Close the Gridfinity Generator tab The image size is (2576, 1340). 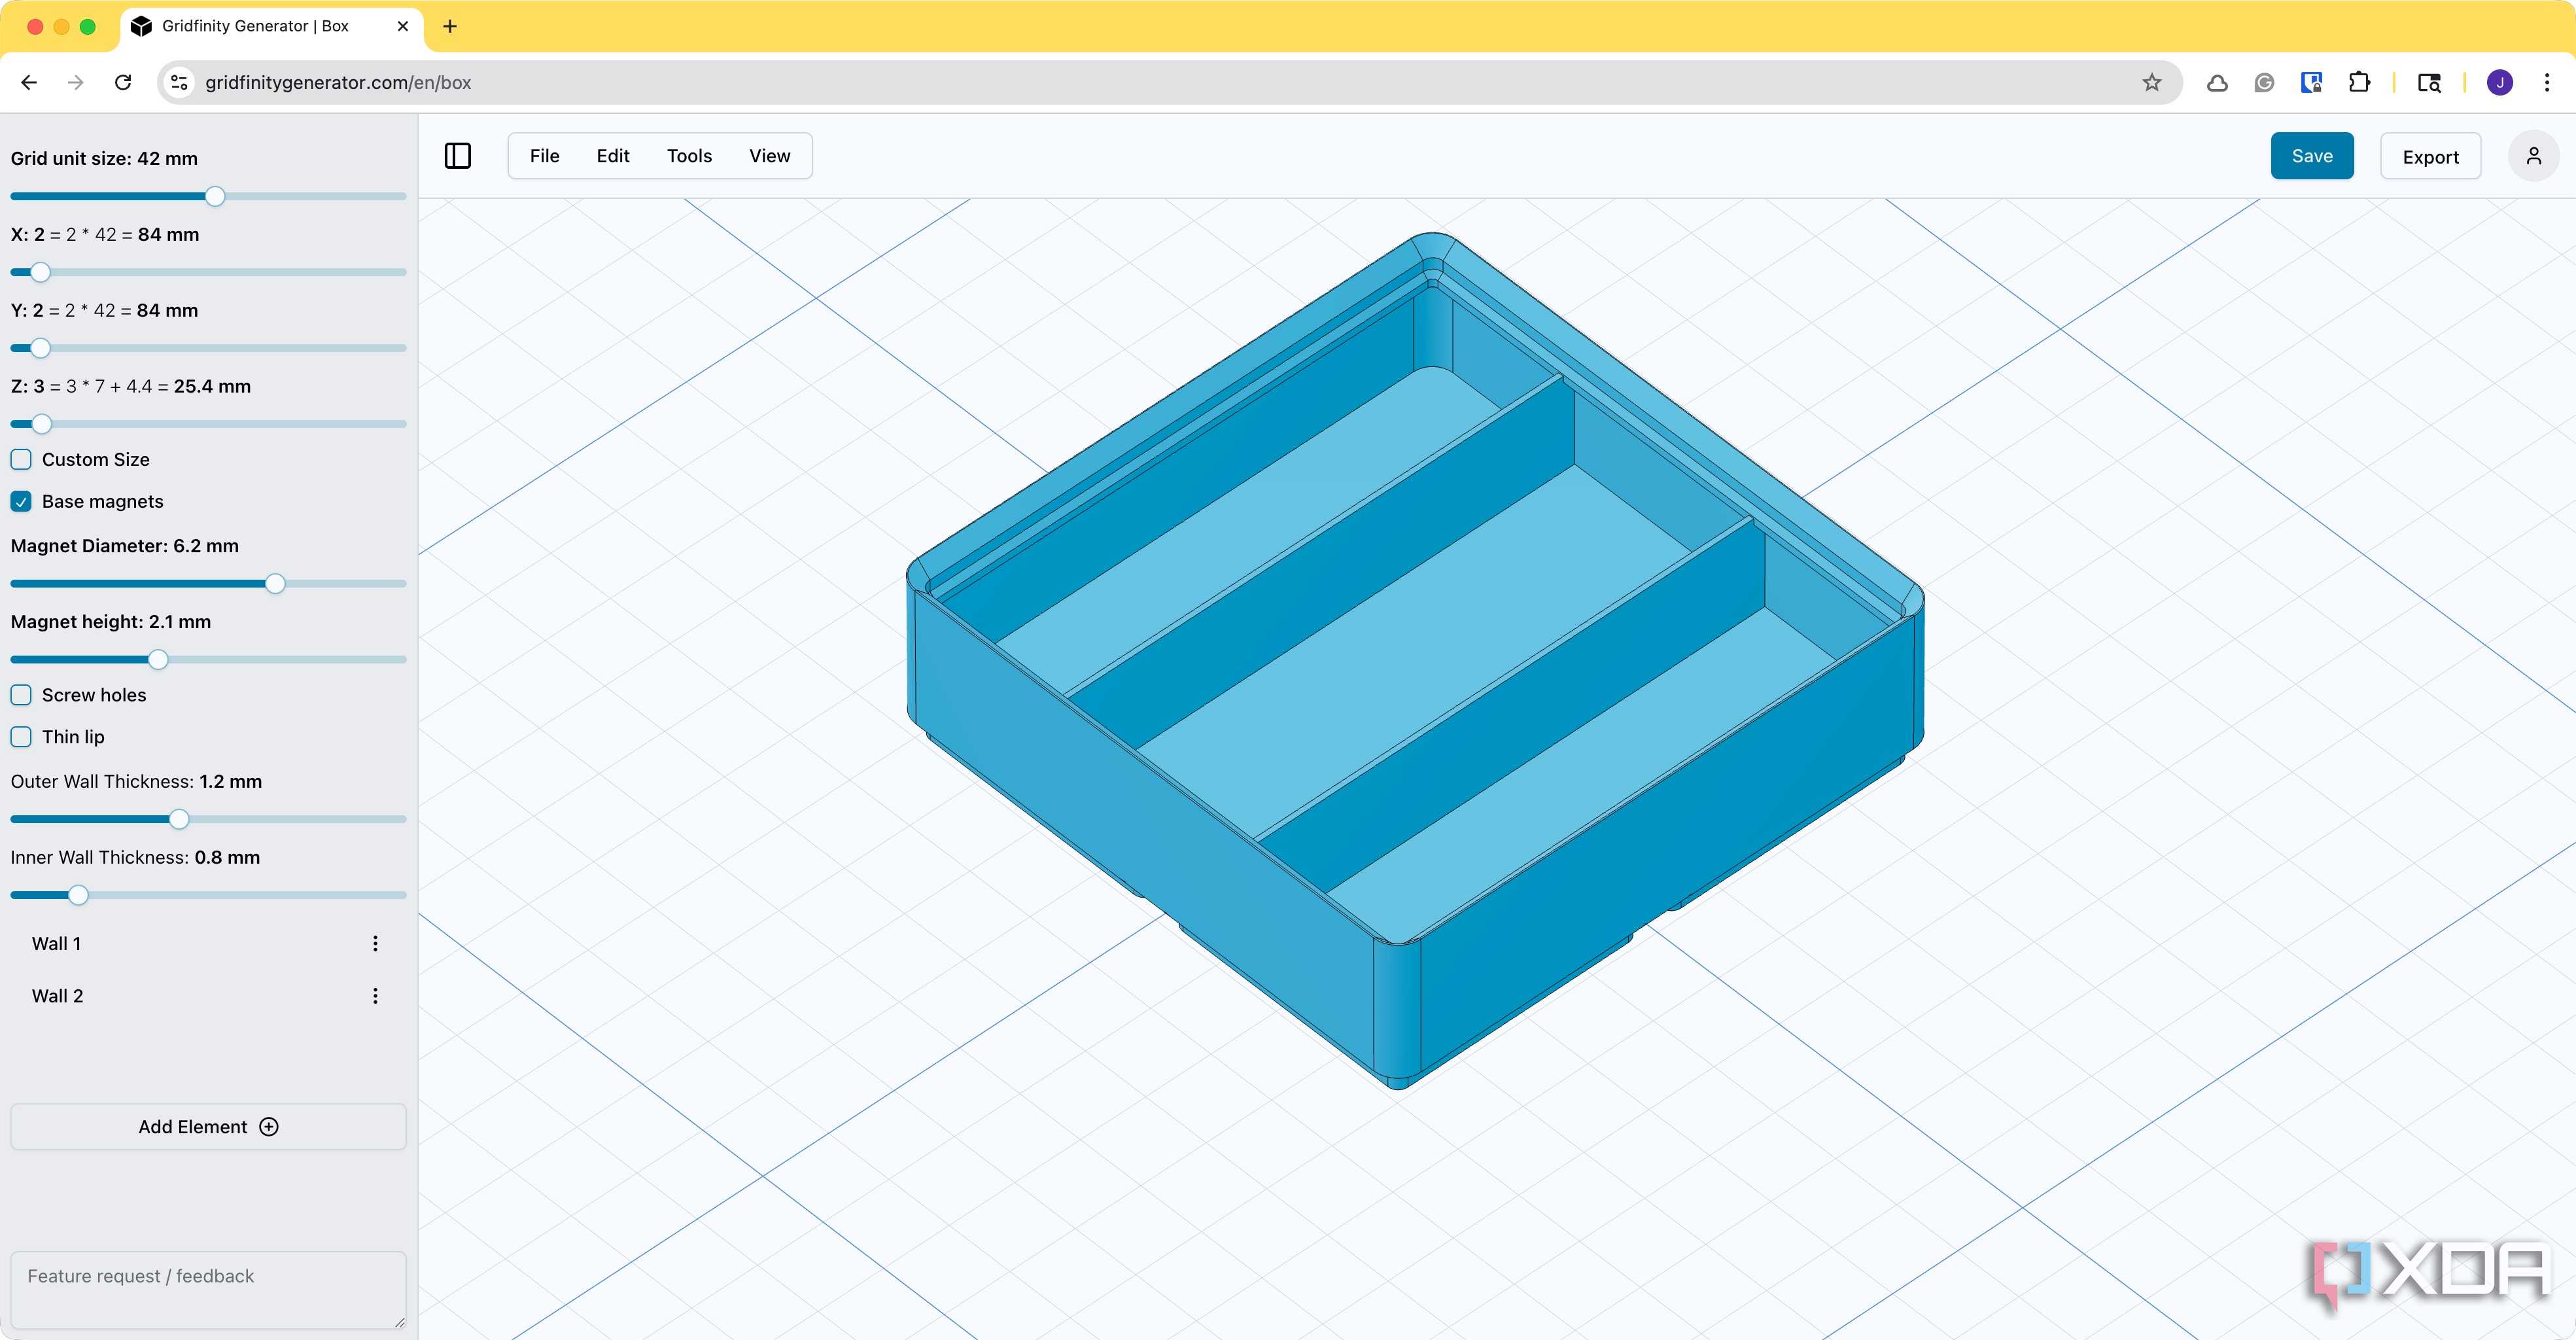[403, 26]
